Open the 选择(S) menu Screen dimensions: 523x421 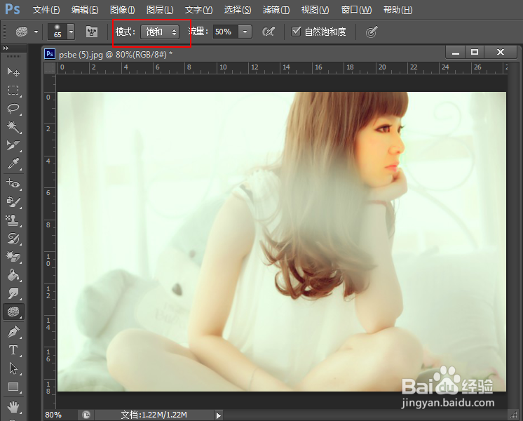point(237,10)
